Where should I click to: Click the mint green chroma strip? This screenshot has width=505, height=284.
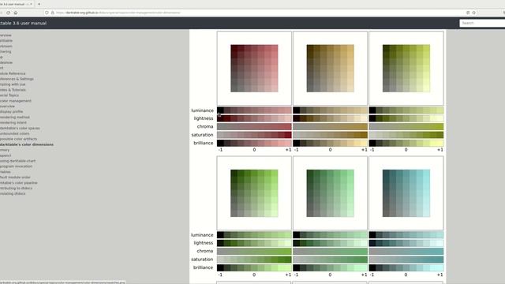330,251
